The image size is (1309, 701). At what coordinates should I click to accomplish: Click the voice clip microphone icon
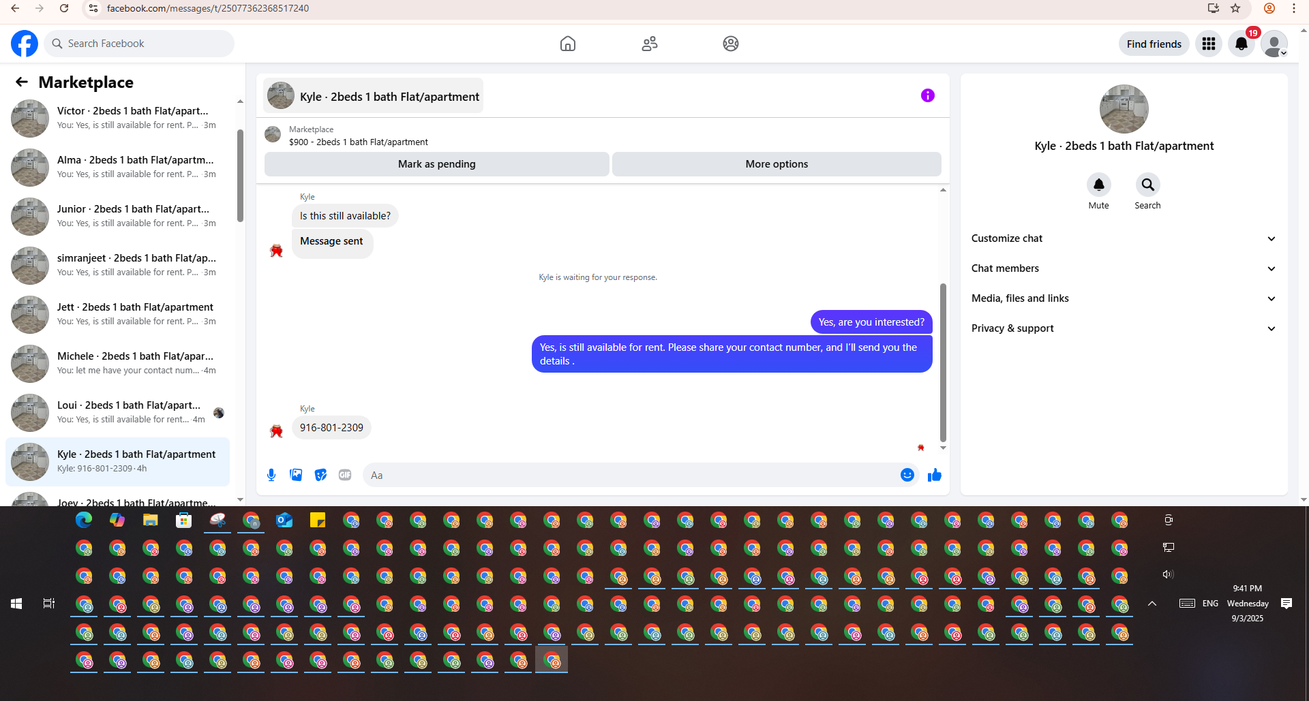pos(271,475)
